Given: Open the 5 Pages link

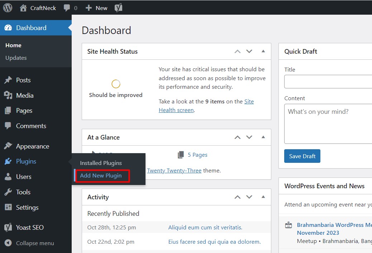Looking at the screenshot, I should [x=197, y=155].
